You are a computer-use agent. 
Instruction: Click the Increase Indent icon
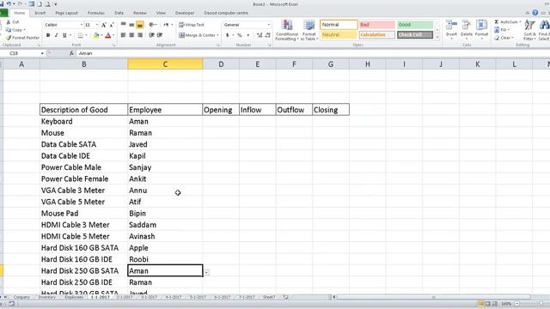(x=160, y=35)
